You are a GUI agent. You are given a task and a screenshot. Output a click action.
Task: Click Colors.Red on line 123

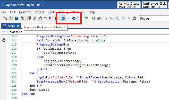[134, 77]
